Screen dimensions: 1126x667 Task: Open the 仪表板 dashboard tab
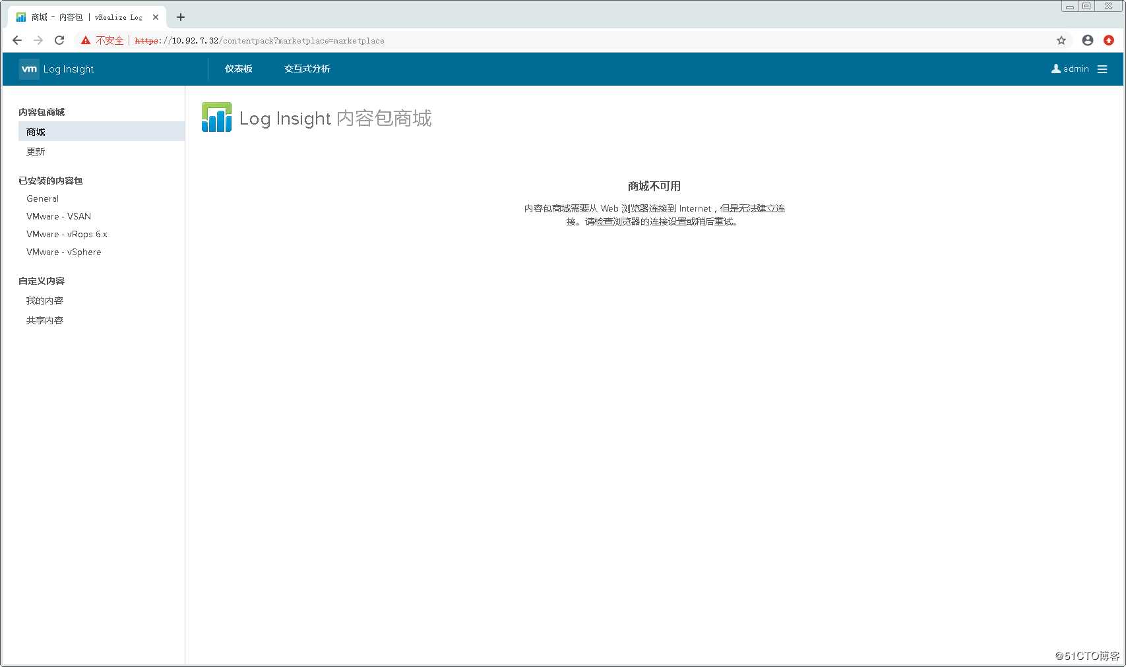click(239, 69)
